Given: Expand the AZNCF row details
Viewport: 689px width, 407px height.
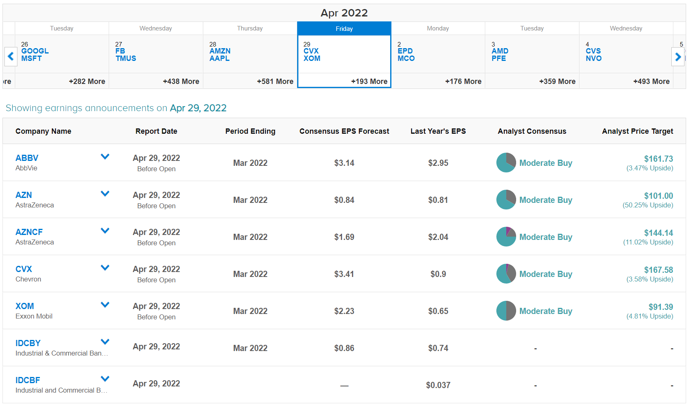Looking at the screenshot, I should pos(105,230).
